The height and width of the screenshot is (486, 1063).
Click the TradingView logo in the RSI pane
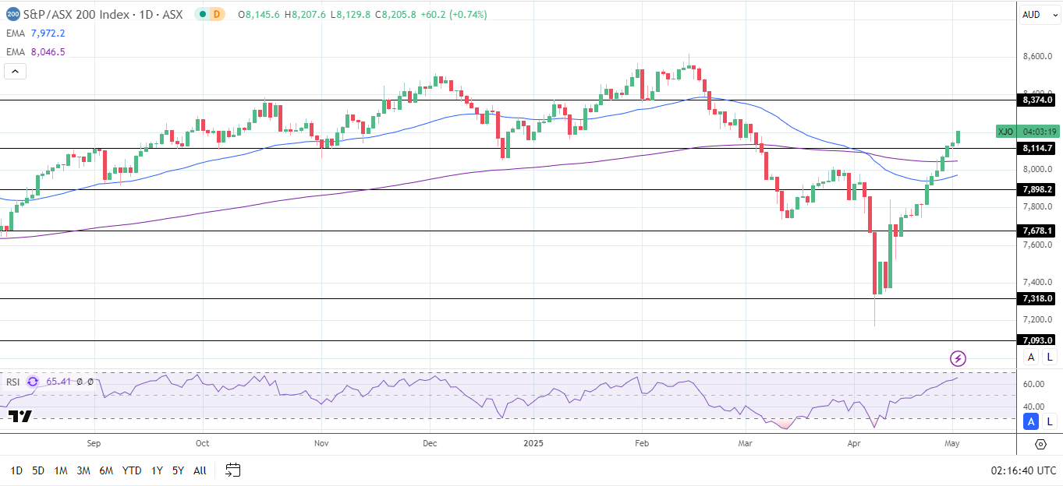tap(20, 416)
